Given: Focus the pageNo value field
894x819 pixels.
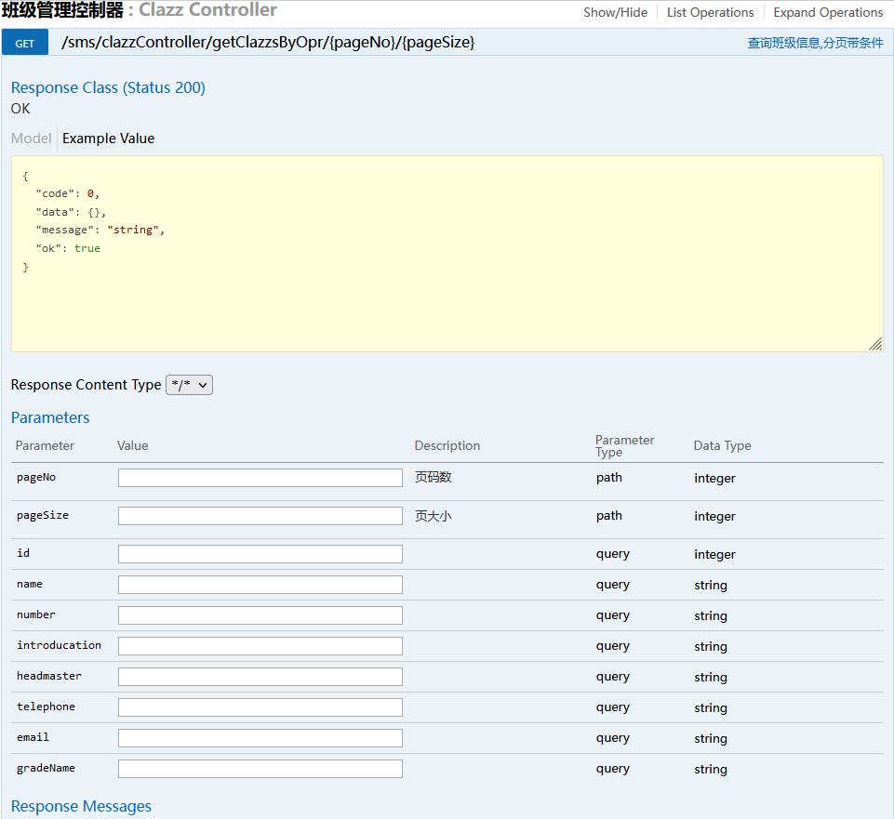Looking at the screenshot, I should 260,478.
